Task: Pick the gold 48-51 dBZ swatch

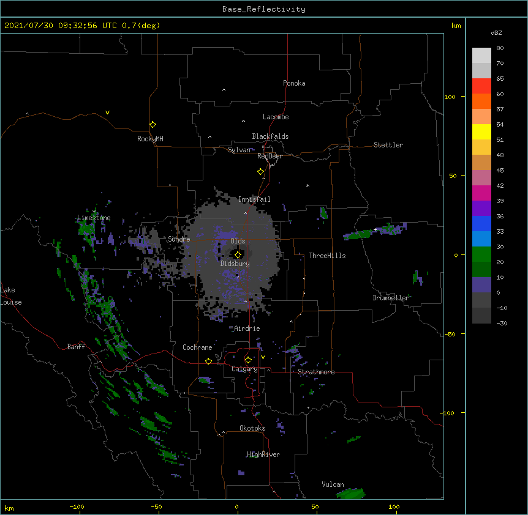Action: click(x=481, y=147)
